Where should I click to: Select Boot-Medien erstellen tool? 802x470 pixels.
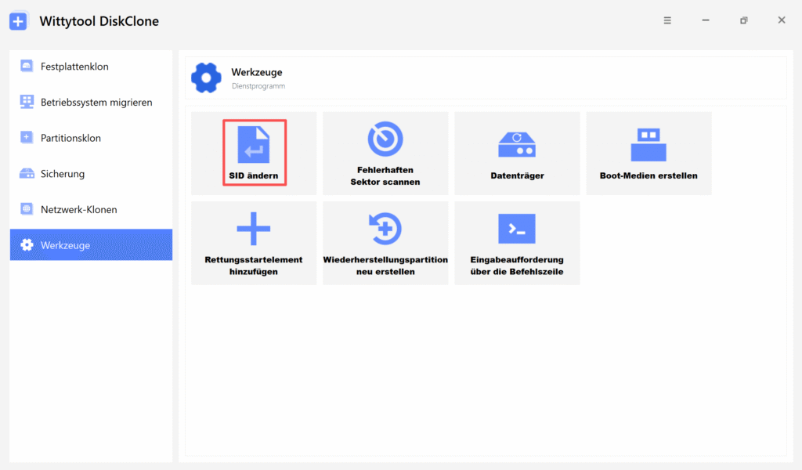pyautogui.click(x=648, y=153)
